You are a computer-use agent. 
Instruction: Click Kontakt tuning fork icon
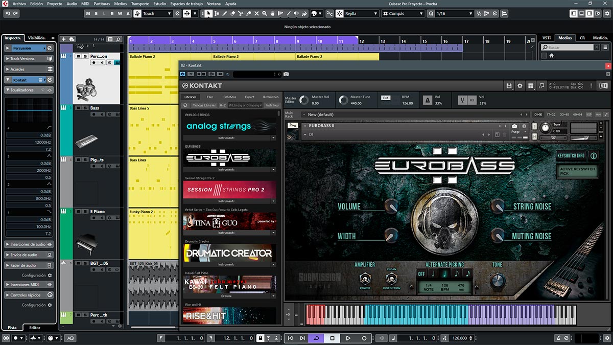(x=461, y=100)
